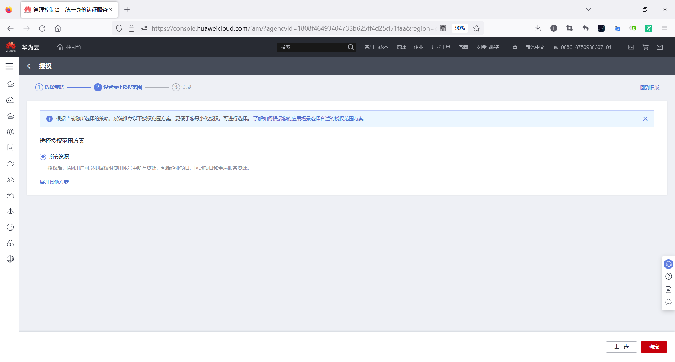Click the crop screenshot extension icon
The height and width of the screenshot is (362, 675).
point(570,28)
